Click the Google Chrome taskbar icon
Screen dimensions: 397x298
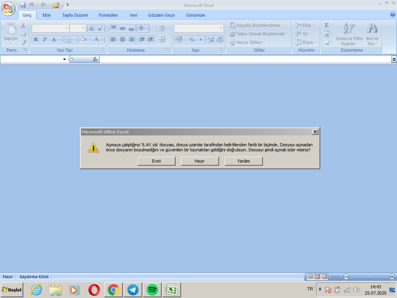tap(113, 290)
